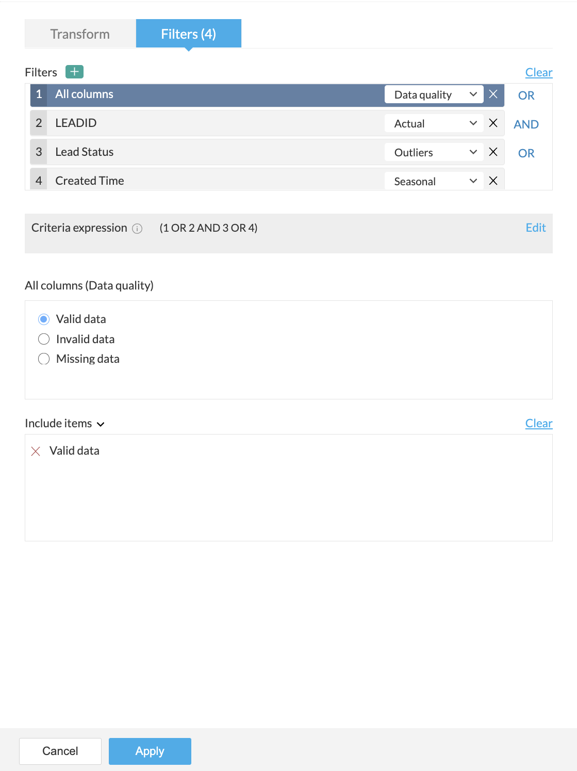Open the Data quality filter type dropdown

(434, 94)
